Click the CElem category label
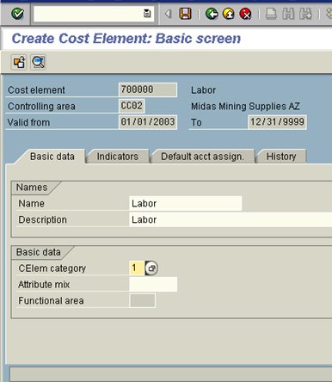Screen dimensions: 332x382 52,268
